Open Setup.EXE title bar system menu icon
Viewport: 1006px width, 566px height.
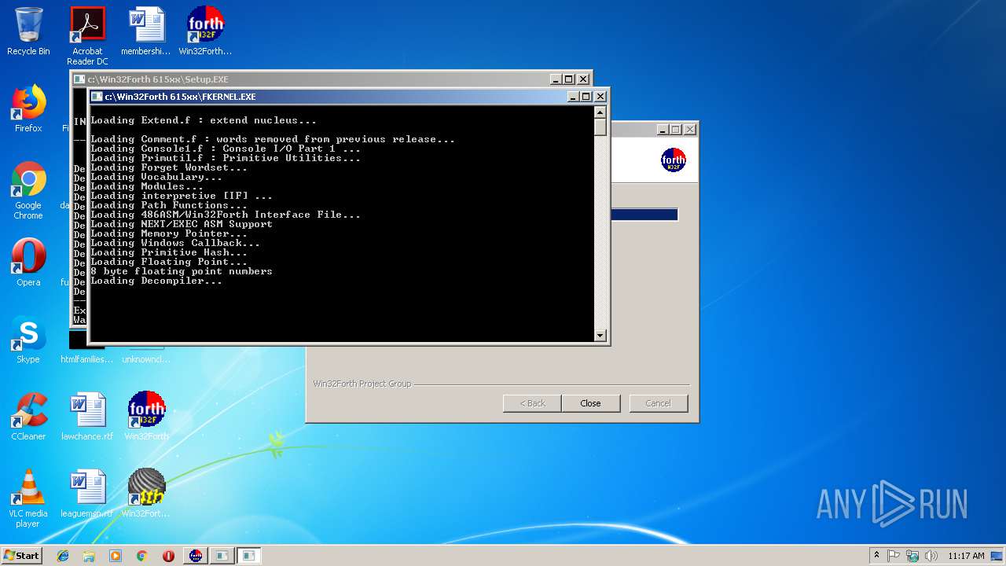click(x=79, y=79)
